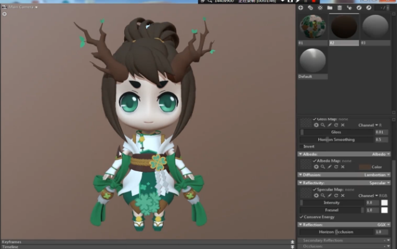Collapse the Timeline panel with its arrow icon
Screen dimensions: 397x249
[292, 247]
